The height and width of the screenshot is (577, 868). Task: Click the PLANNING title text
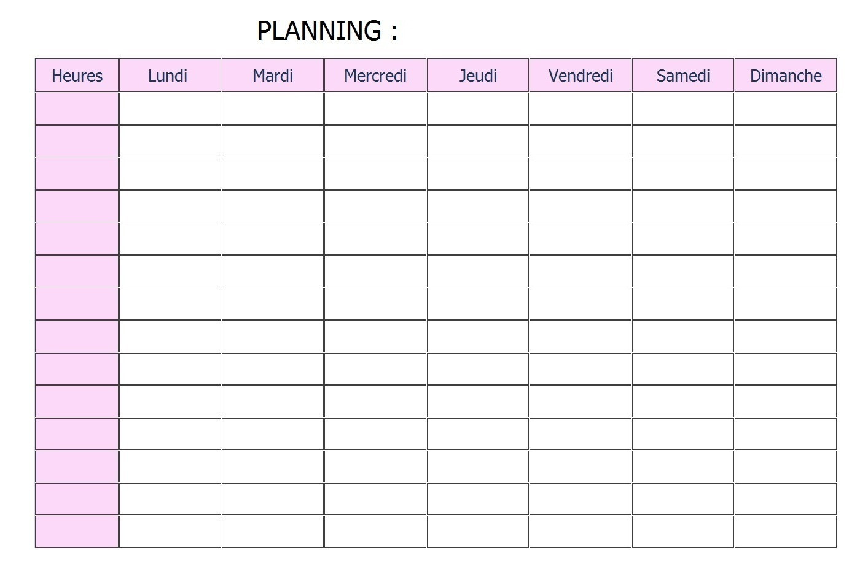coord(326,31)
